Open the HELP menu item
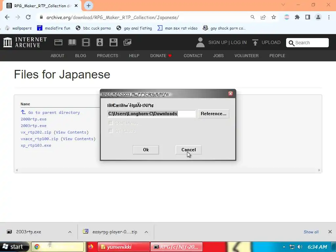The image size is (336, 252). [134, 56]
